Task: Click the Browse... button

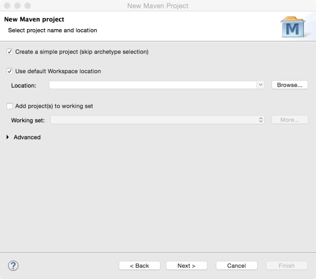Action: click(x=290, y=85)
